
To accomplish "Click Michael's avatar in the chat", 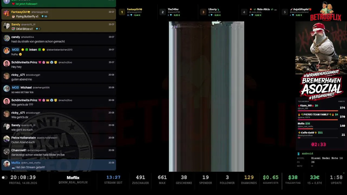I will pyautogui.click(x=7, y=89).
